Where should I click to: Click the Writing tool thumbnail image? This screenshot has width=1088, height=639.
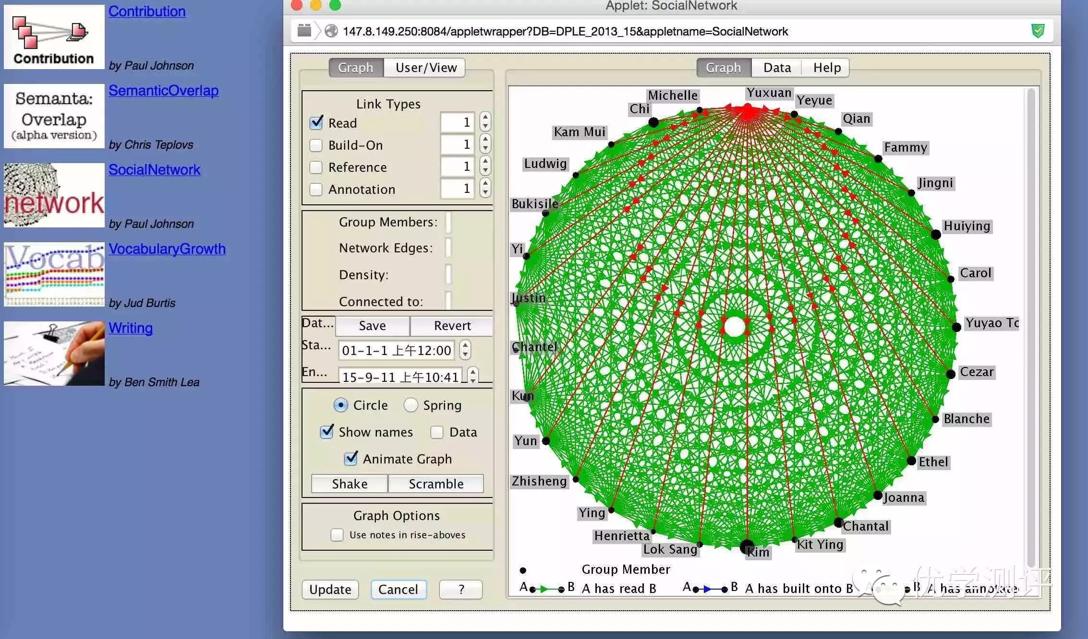point(54,354)
